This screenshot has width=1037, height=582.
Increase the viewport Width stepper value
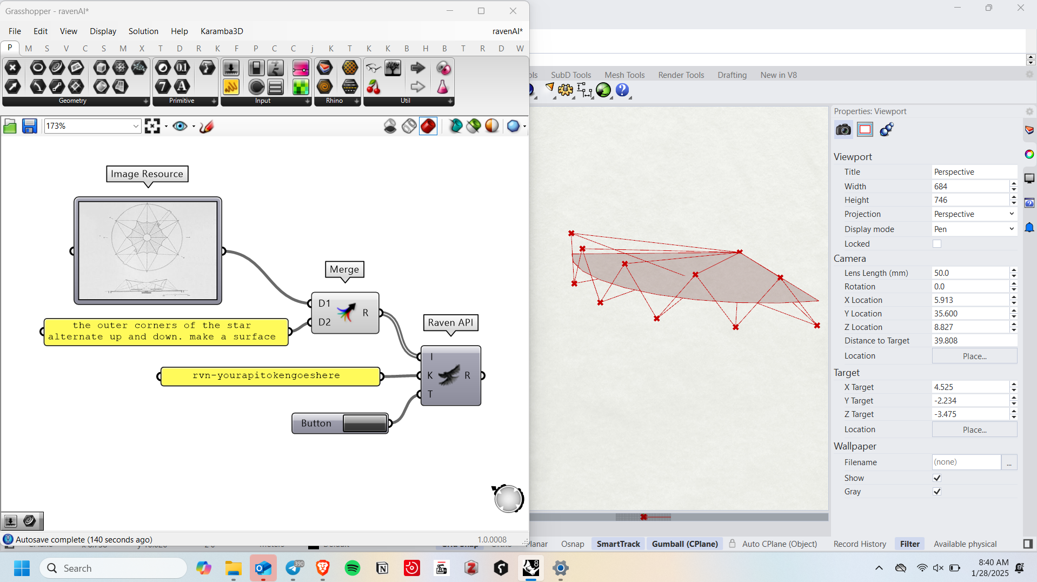[x=1014, y=183]
